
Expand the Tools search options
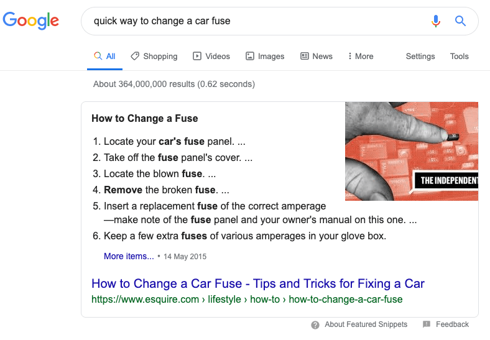click(x=460, y=56)
